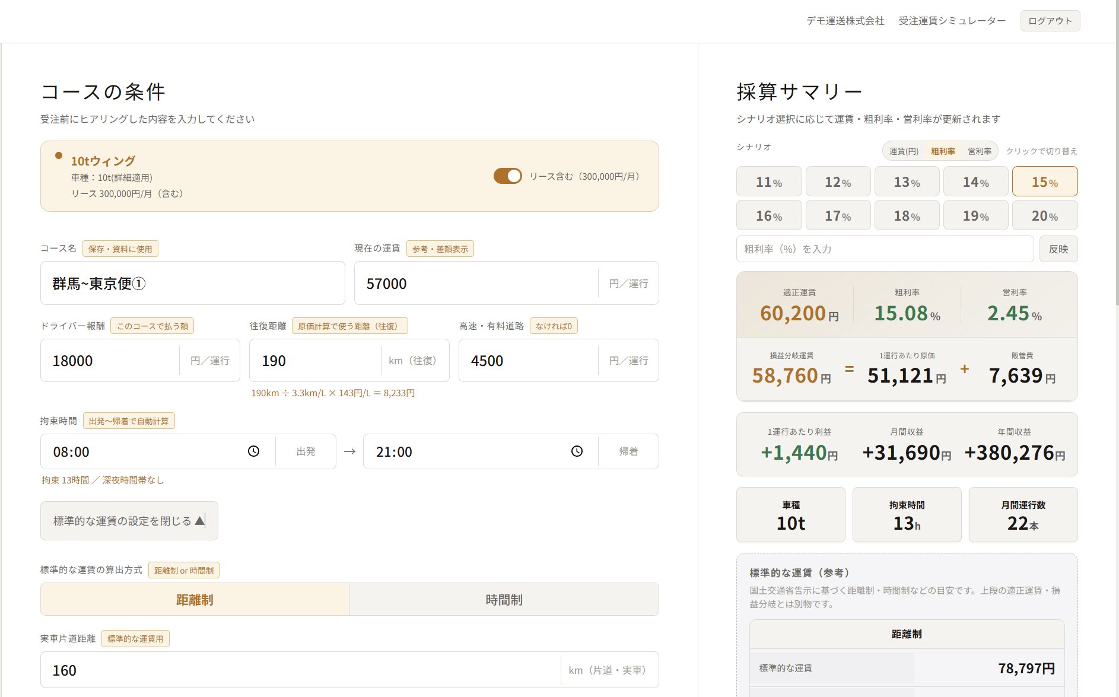Click デモ運送株式会社 in the header
The width and height of the screenshot is (1119, 697).
click(845, 21)
